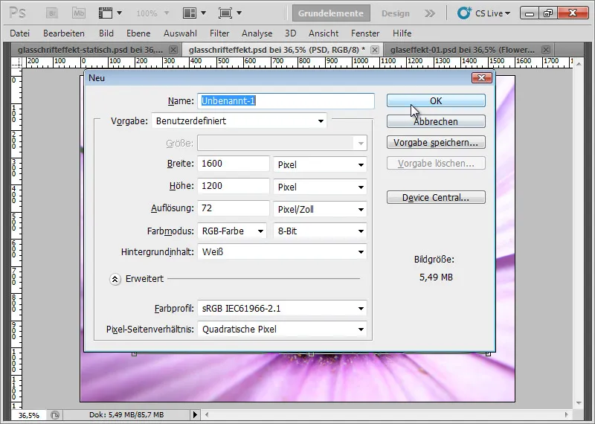Image resolution: width=595 pixels, height=424 pixels.
Task: Click the Höhe field 1200
Action: click(x=234, y=186)
